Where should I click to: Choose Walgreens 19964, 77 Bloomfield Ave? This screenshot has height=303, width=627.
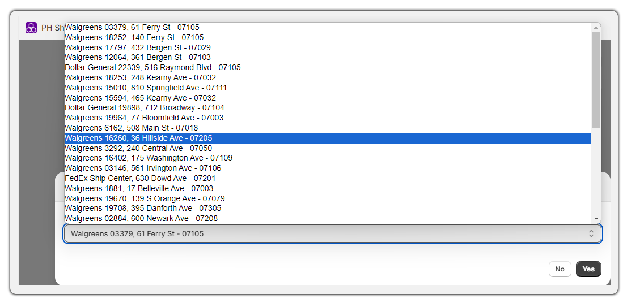pos(328,118)
